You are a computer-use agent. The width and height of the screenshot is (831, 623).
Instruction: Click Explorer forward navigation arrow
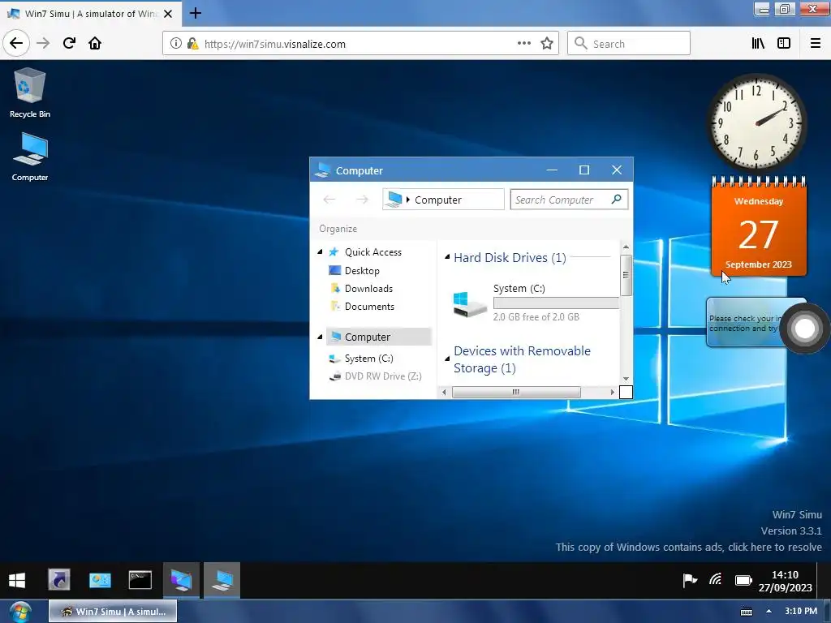[x=362, y=200]
